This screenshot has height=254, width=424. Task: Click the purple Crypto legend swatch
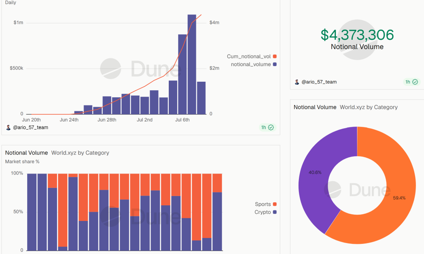pos(275,212)
